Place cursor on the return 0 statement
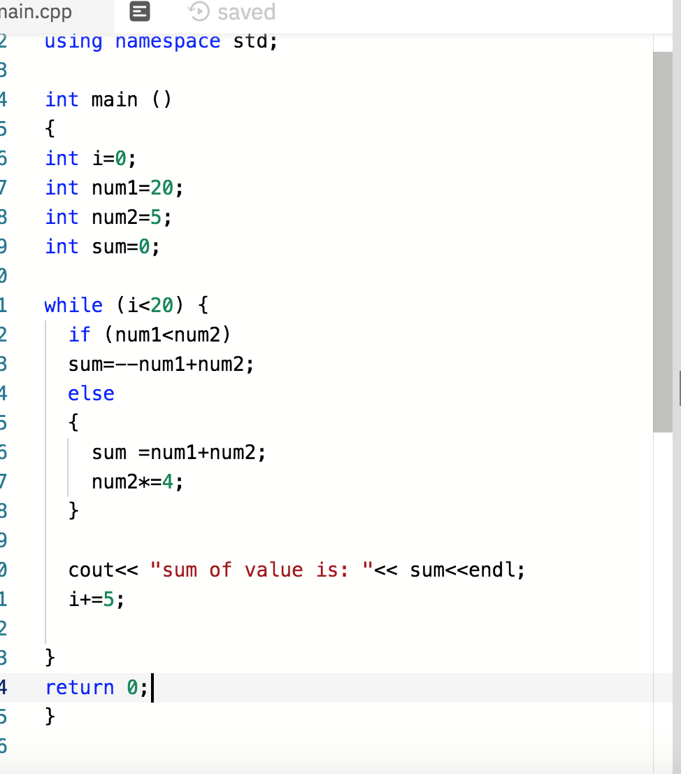The height and width of the screenshot is (774, 681). (x=98, y=687)
